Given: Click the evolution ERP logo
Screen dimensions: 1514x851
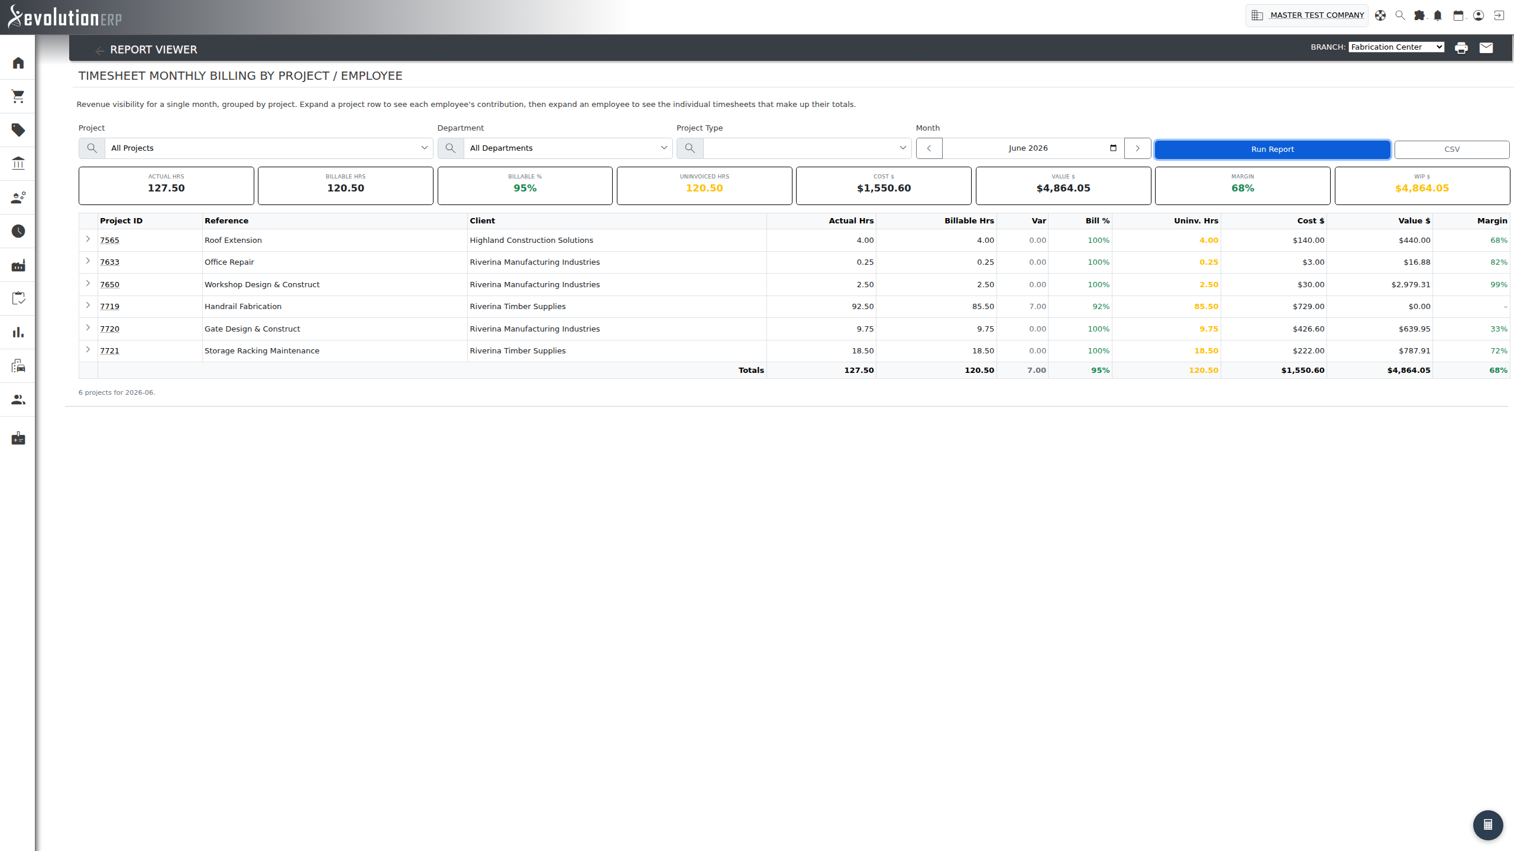Looking at the screenshot, I should point(65,17).
